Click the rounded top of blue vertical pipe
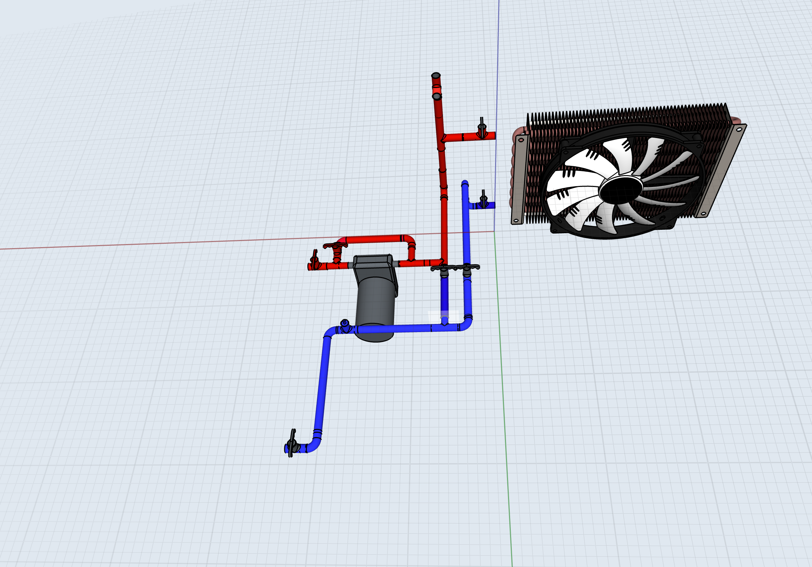The height and width of the screenshot is (567, 812). 465,183
